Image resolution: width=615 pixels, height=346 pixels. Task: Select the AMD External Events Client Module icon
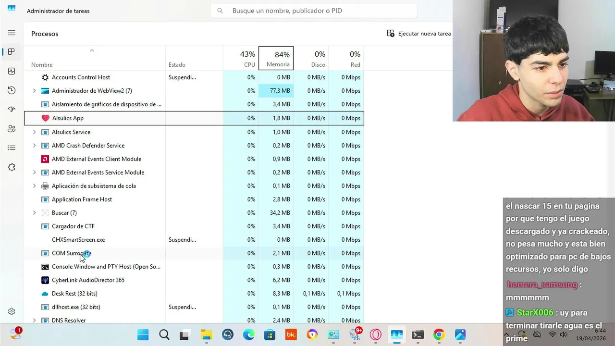tap(45, 159)
